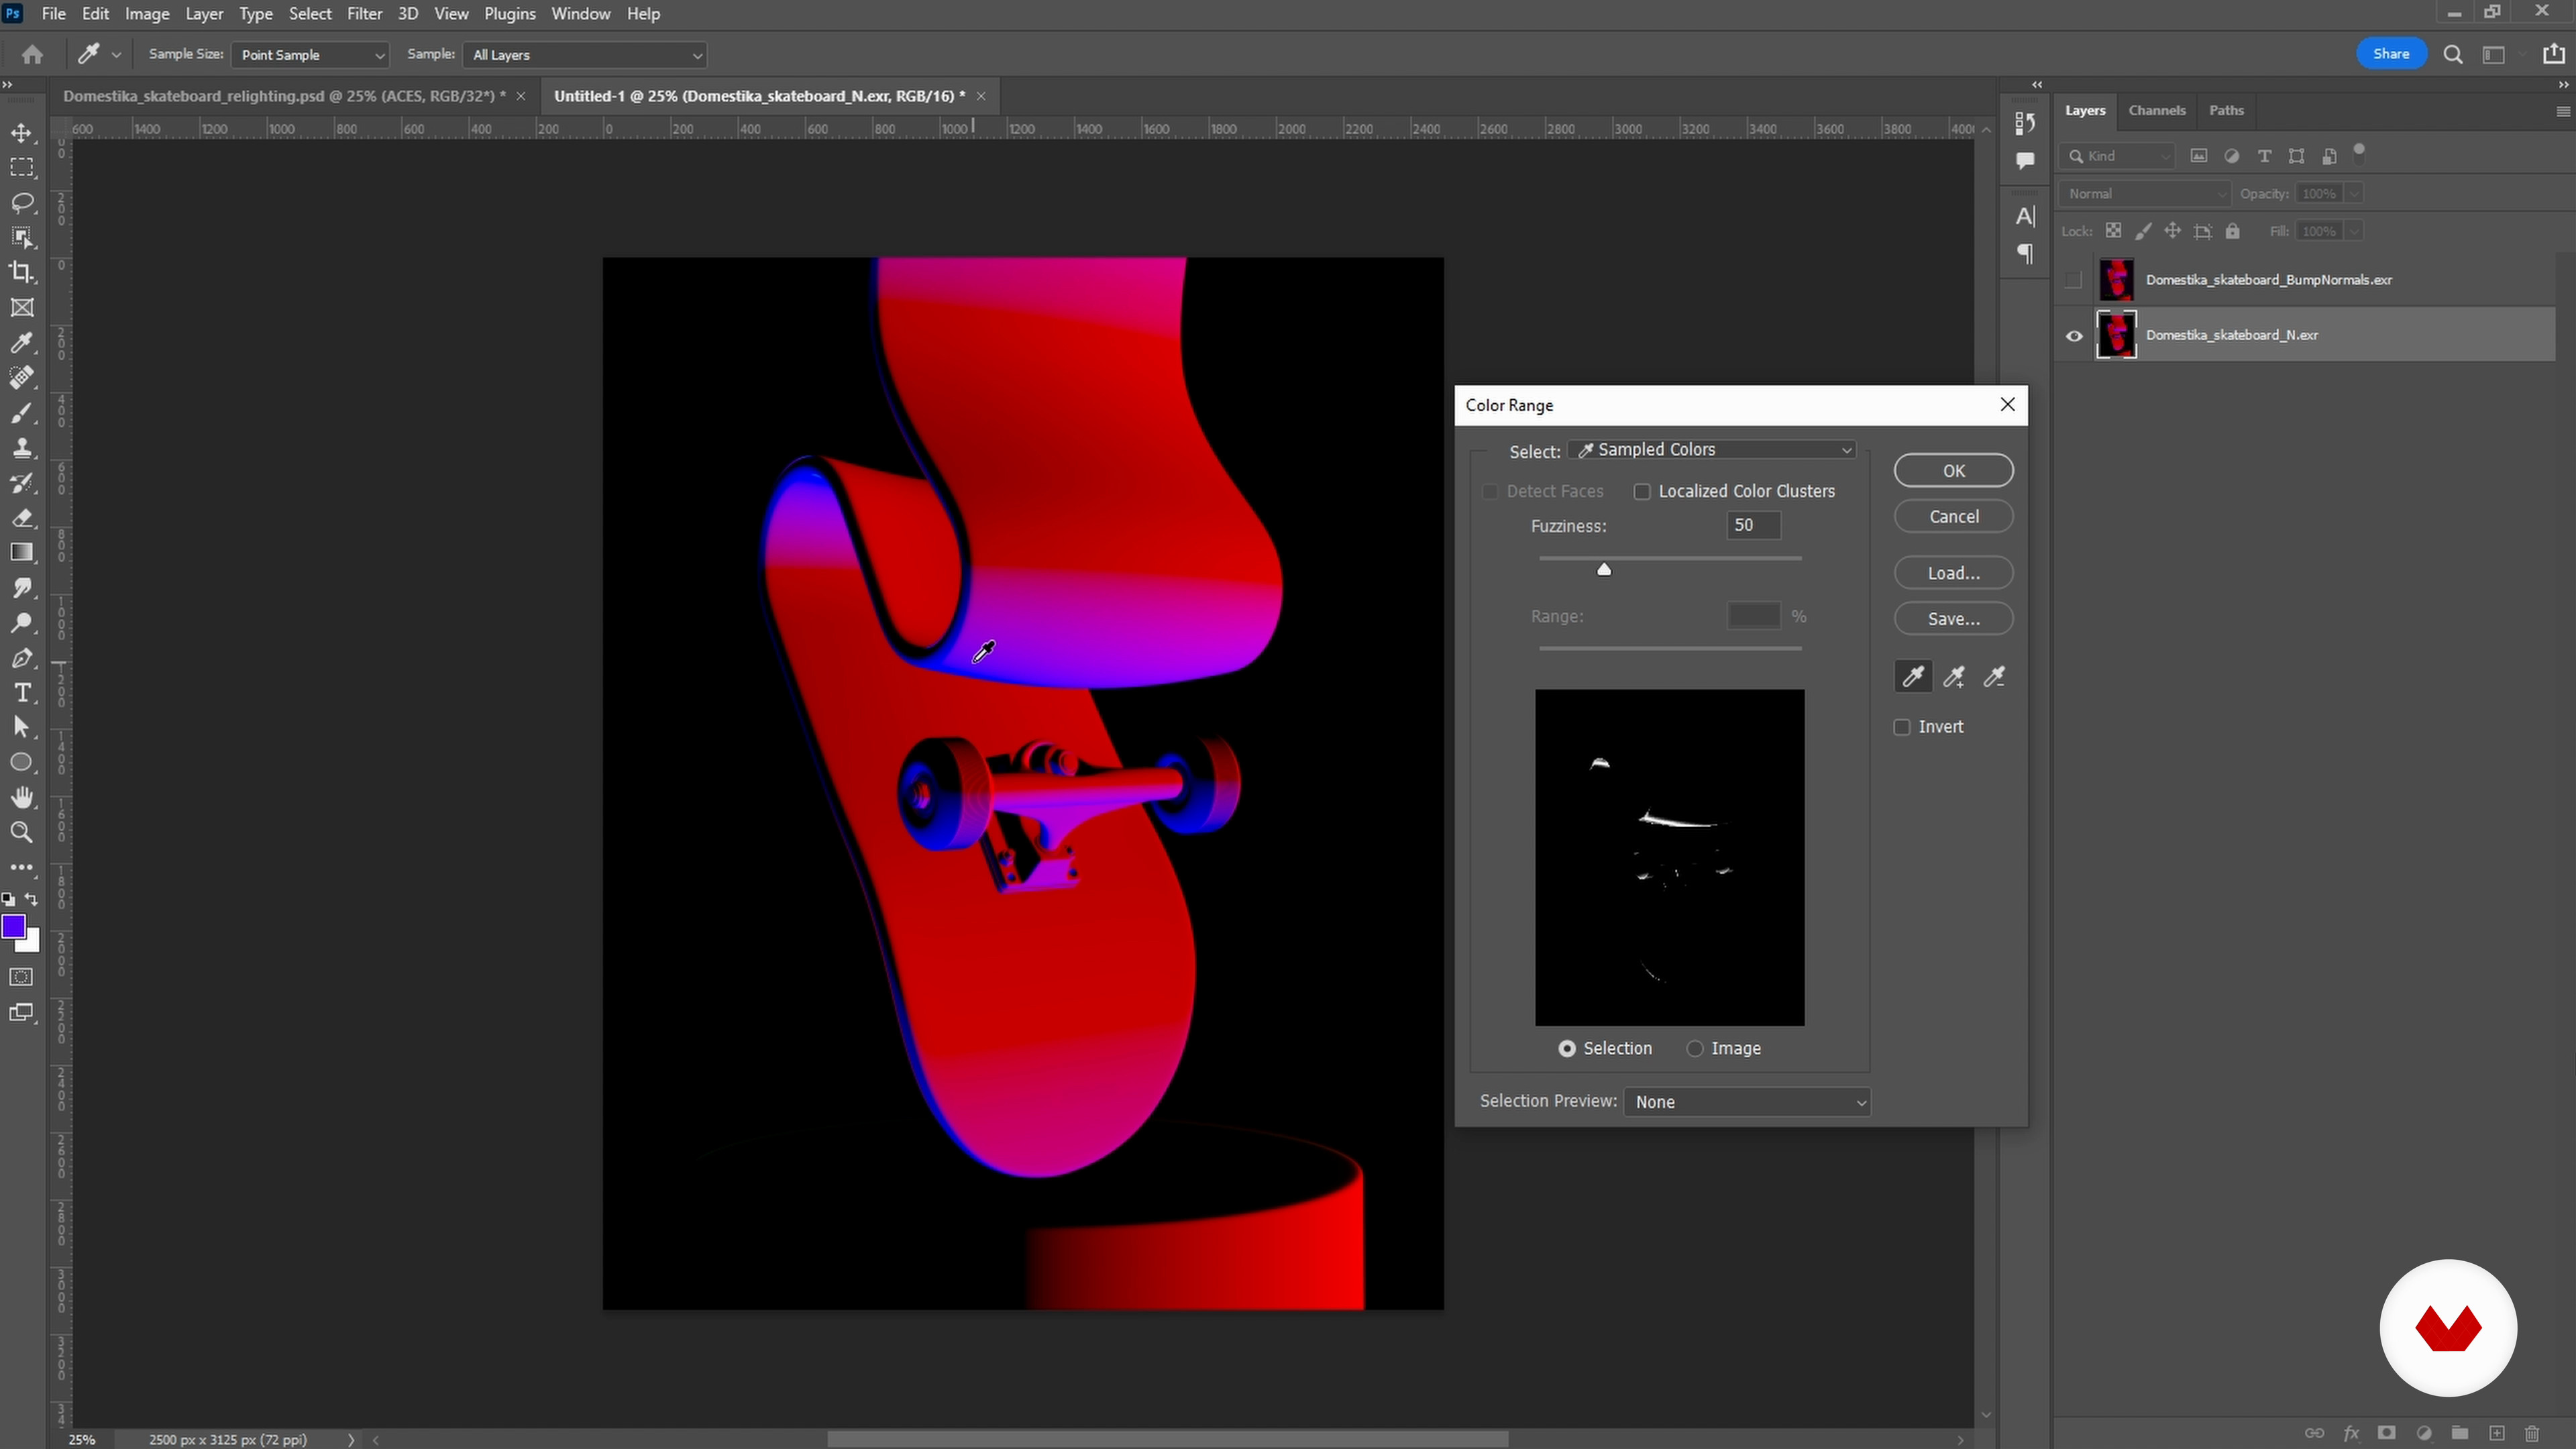Select the Ellipse shape tool
The image size is (2576, 1449).
pos(22,762)
